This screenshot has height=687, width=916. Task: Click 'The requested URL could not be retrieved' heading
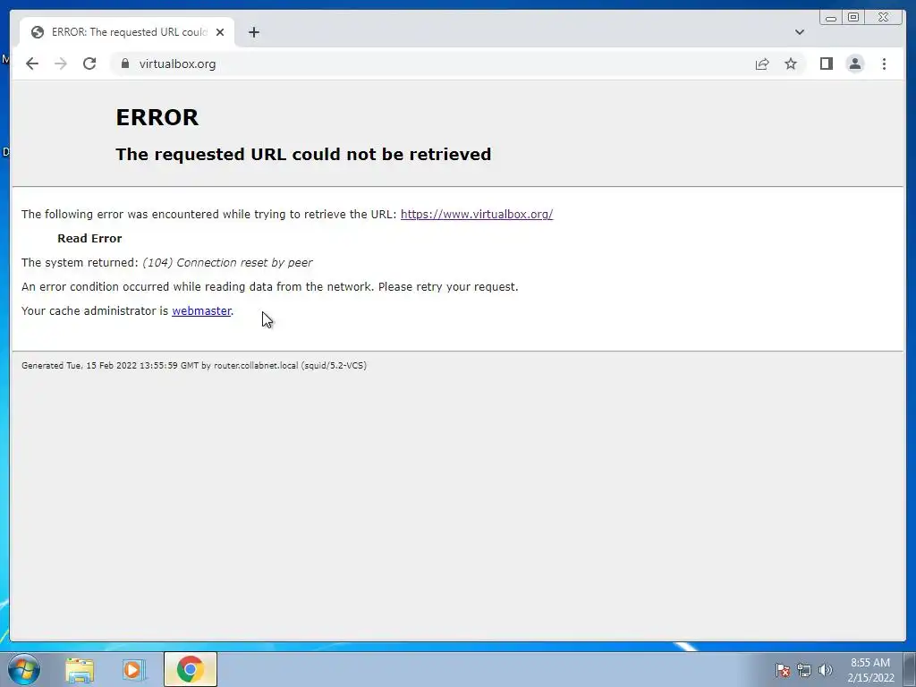(303, 154)
